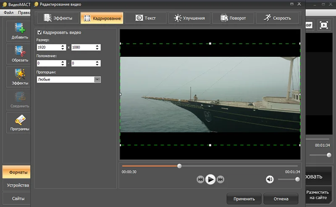Click the top-center crop handle
336x207 pixels.
[210, 44]
